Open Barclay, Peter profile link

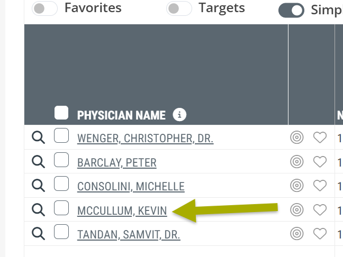[x=117, y=163]
